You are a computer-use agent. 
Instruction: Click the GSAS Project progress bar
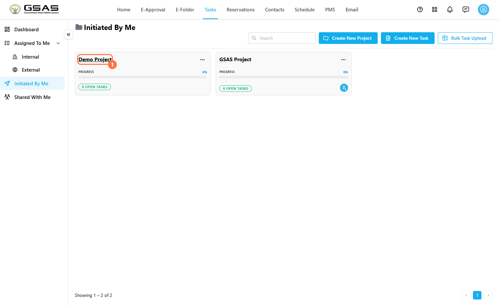pyautogui.click(x=284, y=77)
